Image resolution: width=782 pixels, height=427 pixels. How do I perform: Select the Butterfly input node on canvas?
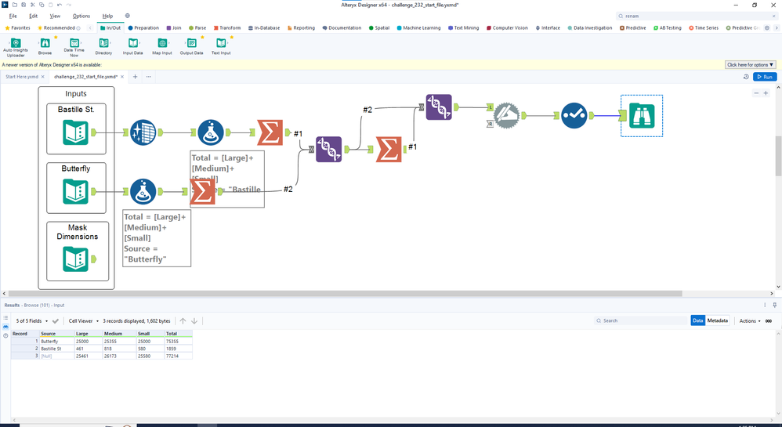[76, 191]
